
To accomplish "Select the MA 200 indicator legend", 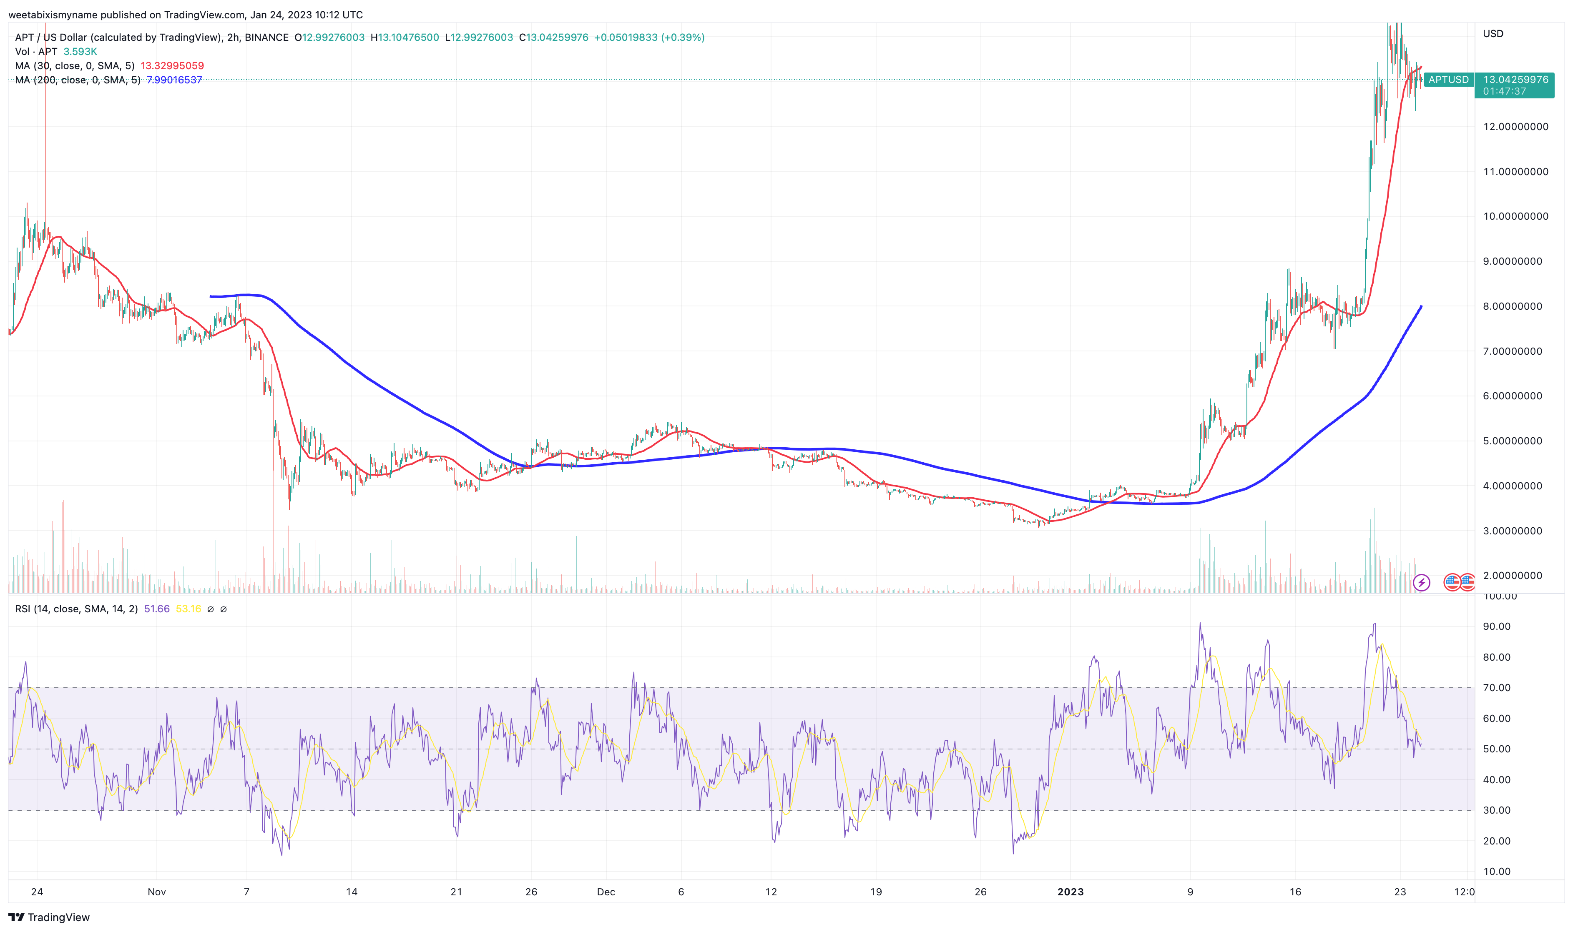I will click(x=77, y=80).
